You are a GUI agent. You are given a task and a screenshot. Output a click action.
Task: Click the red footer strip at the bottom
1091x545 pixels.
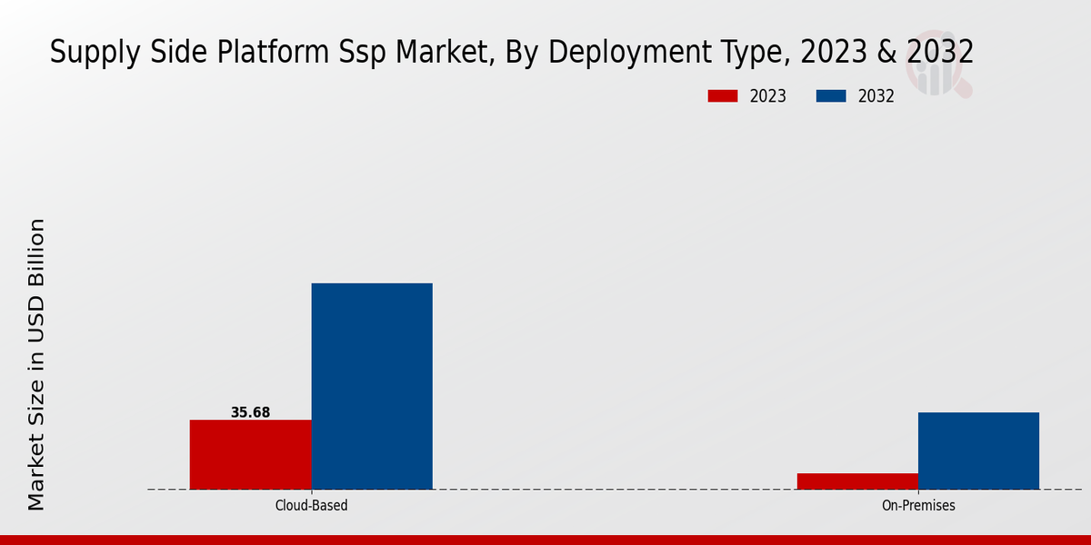[545, 540]
